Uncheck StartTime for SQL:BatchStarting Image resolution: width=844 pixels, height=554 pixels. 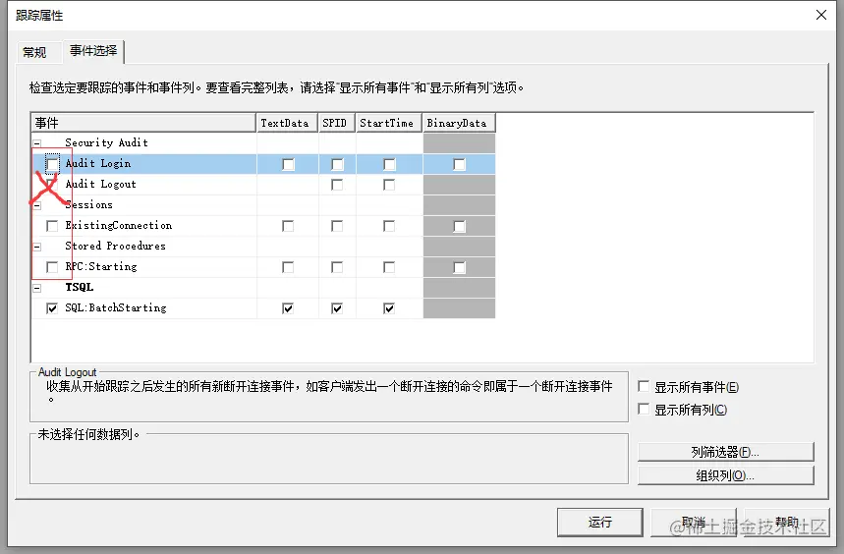[389, 308]
